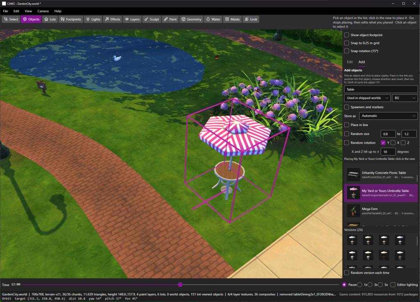Open the View menu
Image resolution: width=420 pixels, height=302 pixels.
[28, 11]
